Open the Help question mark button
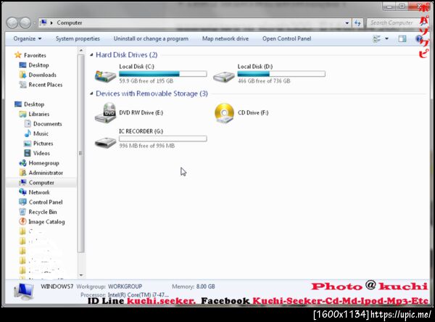 419,38
